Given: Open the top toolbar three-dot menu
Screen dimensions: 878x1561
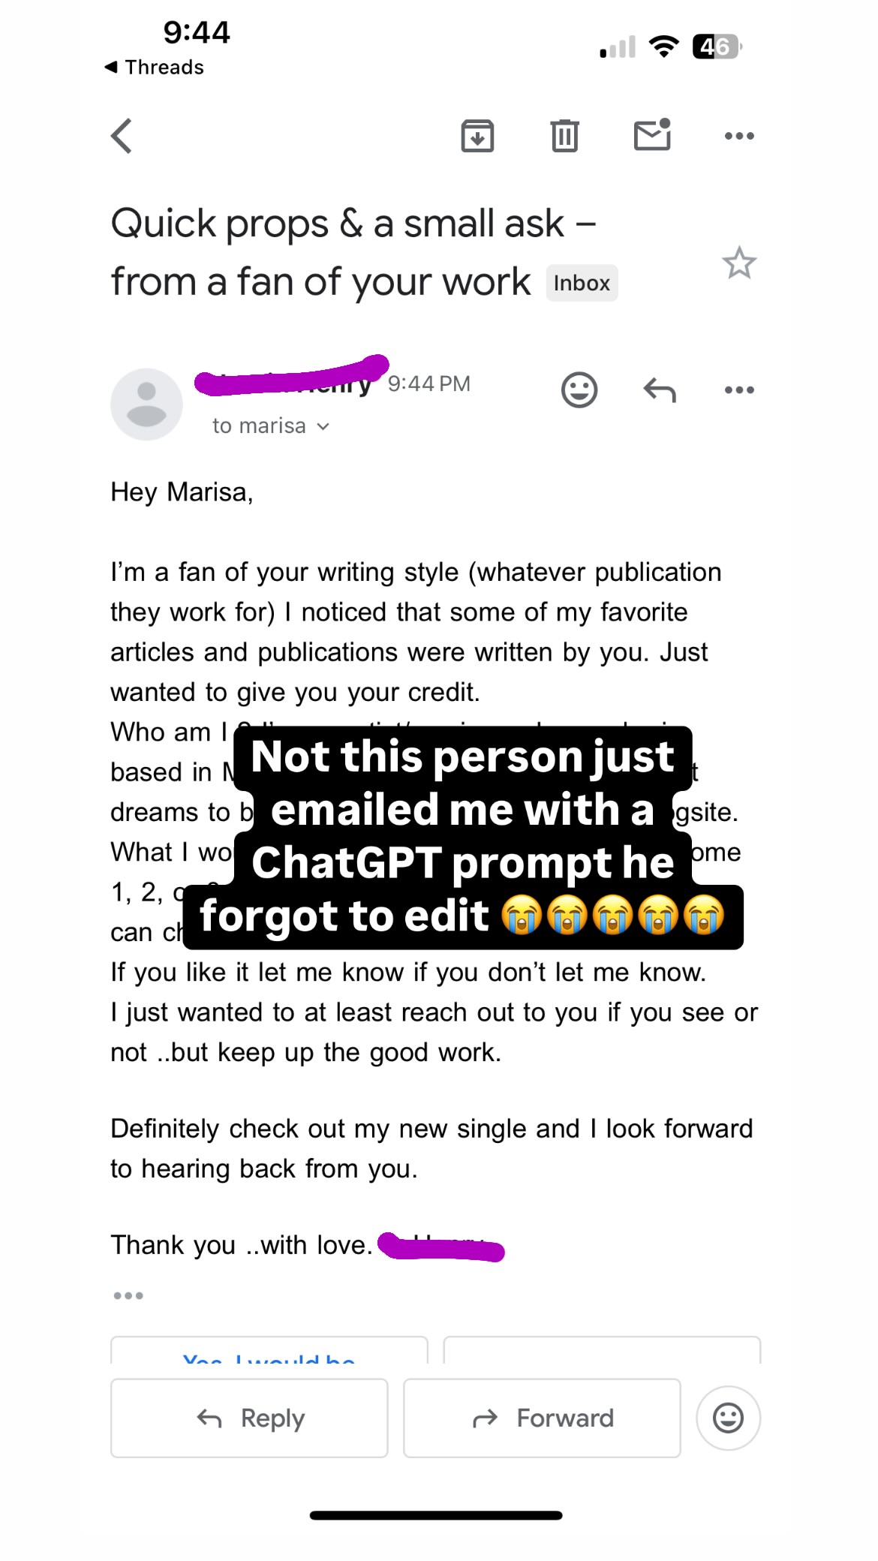Looking at the screenshot, I should tap(739, 136).
